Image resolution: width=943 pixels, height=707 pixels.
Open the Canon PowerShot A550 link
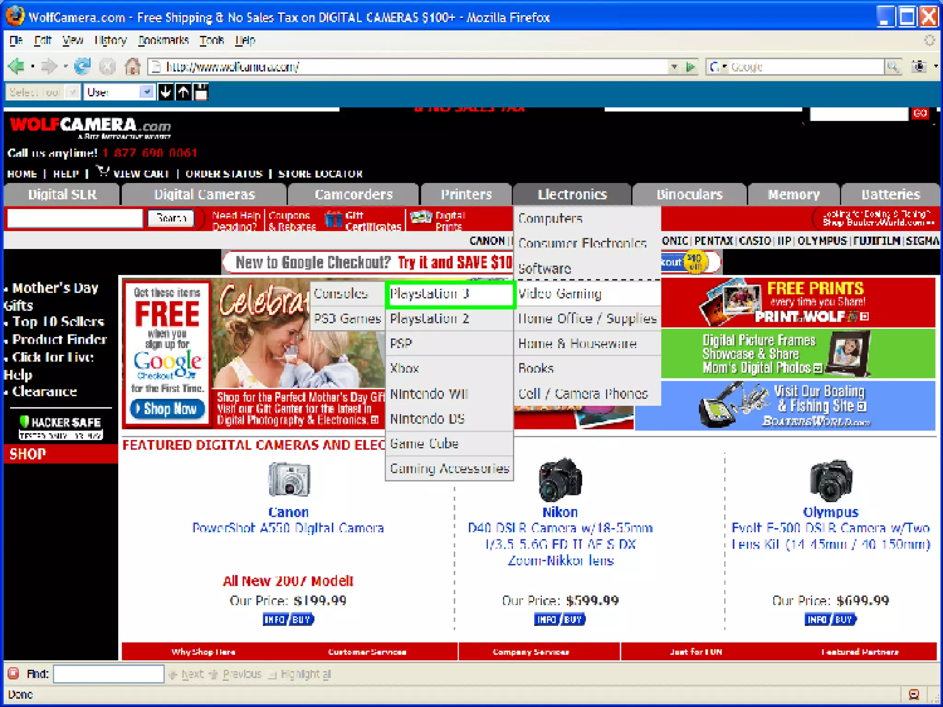coord(288,527)
